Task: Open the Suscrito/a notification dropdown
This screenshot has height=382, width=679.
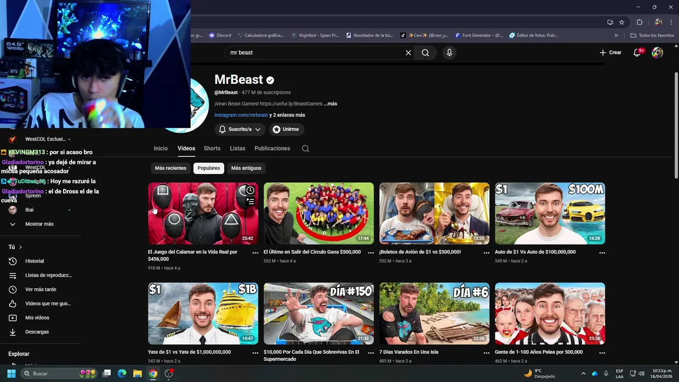Action: click(x=240, y=129)
